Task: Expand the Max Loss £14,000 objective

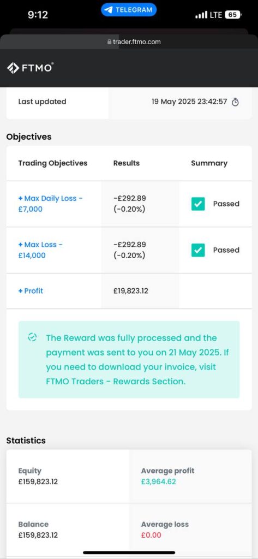Action: coord(40,250)
